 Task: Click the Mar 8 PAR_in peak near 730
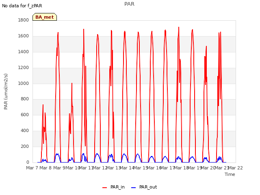(x=43, y=105)
